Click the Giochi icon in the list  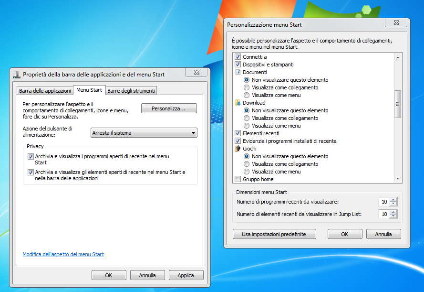pyautogui.click(x=238, y=149)
